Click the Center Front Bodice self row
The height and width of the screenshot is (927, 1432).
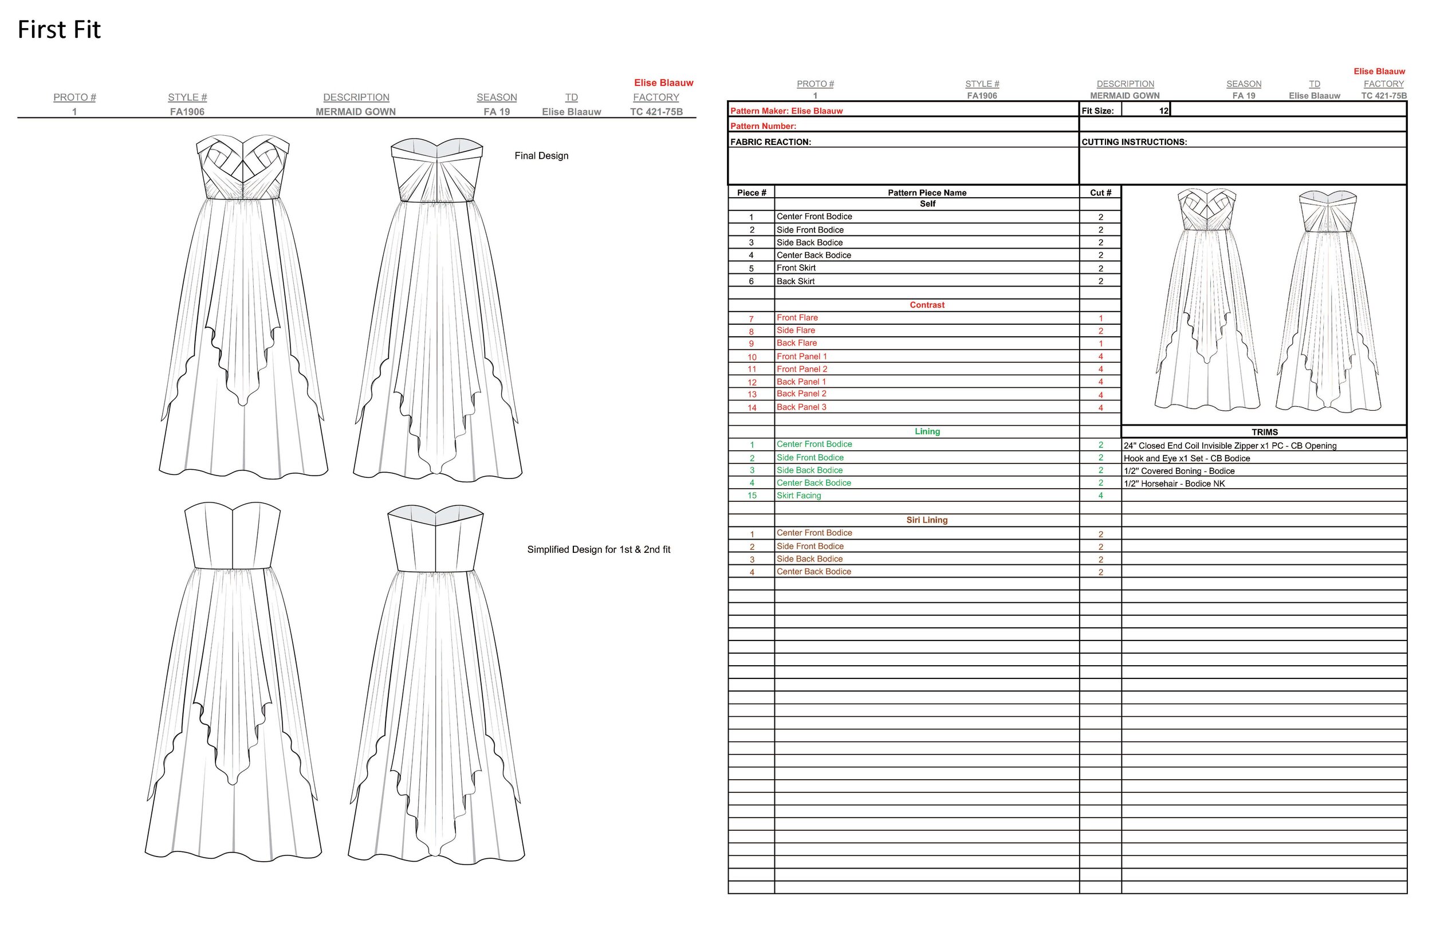tap(814, 217)
